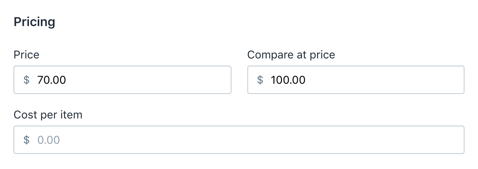Click the dollar sign in Price field
This screenshot has width=478, height=169.
[27, 80]
